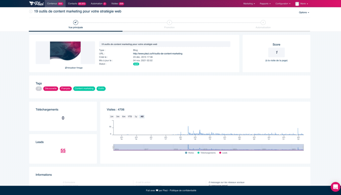Click the Découverte tag
This screenshot has width=341, height=195.
[51, 88]
